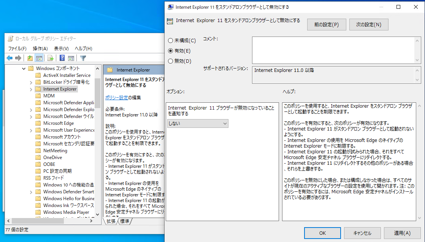Select the 無効(D) radio button

pyautogui.click(x=170, y=61)
